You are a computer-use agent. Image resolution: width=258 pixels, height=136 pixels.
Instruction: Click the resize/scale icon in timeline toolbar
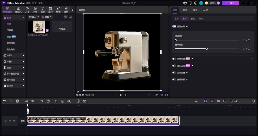(x=62, y=101)
